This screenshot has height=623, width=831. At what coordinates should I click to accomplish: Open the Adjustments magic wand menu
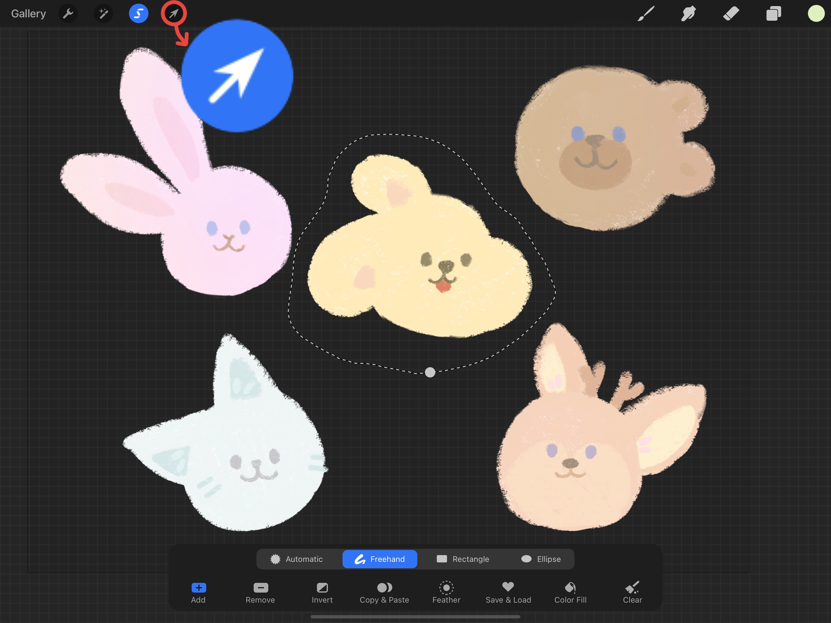pos(103,14)
